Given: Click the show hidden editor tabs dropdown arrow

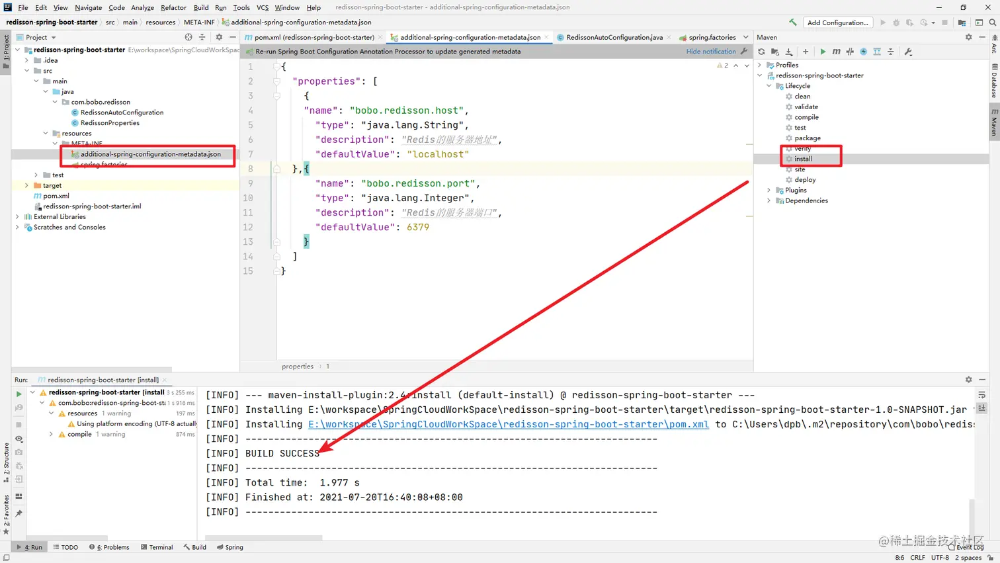Looking at the screenshot, I should [746, 37].
